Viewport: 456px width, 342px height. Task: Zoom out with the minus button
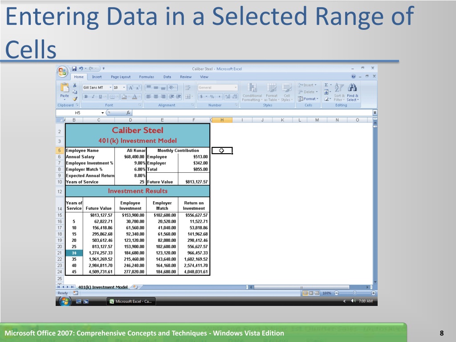[337, 293]
